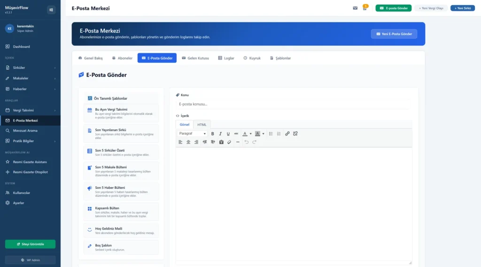Open notifications with the badge icon
This screenshot has height=267, width=481.
tap(365, 7)
